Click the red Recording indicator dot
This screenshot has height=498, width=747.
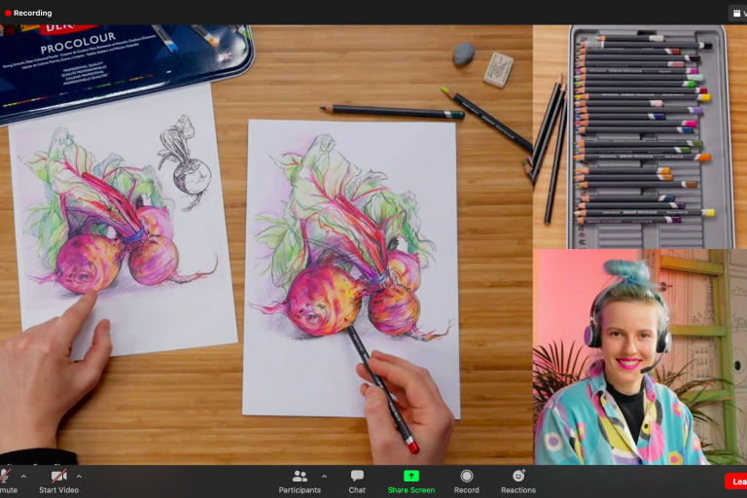pos(8,13)
